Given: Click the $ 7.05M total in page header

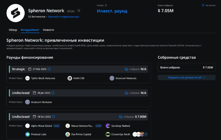Looking at the screenshot, I should [x=165, y=11].
